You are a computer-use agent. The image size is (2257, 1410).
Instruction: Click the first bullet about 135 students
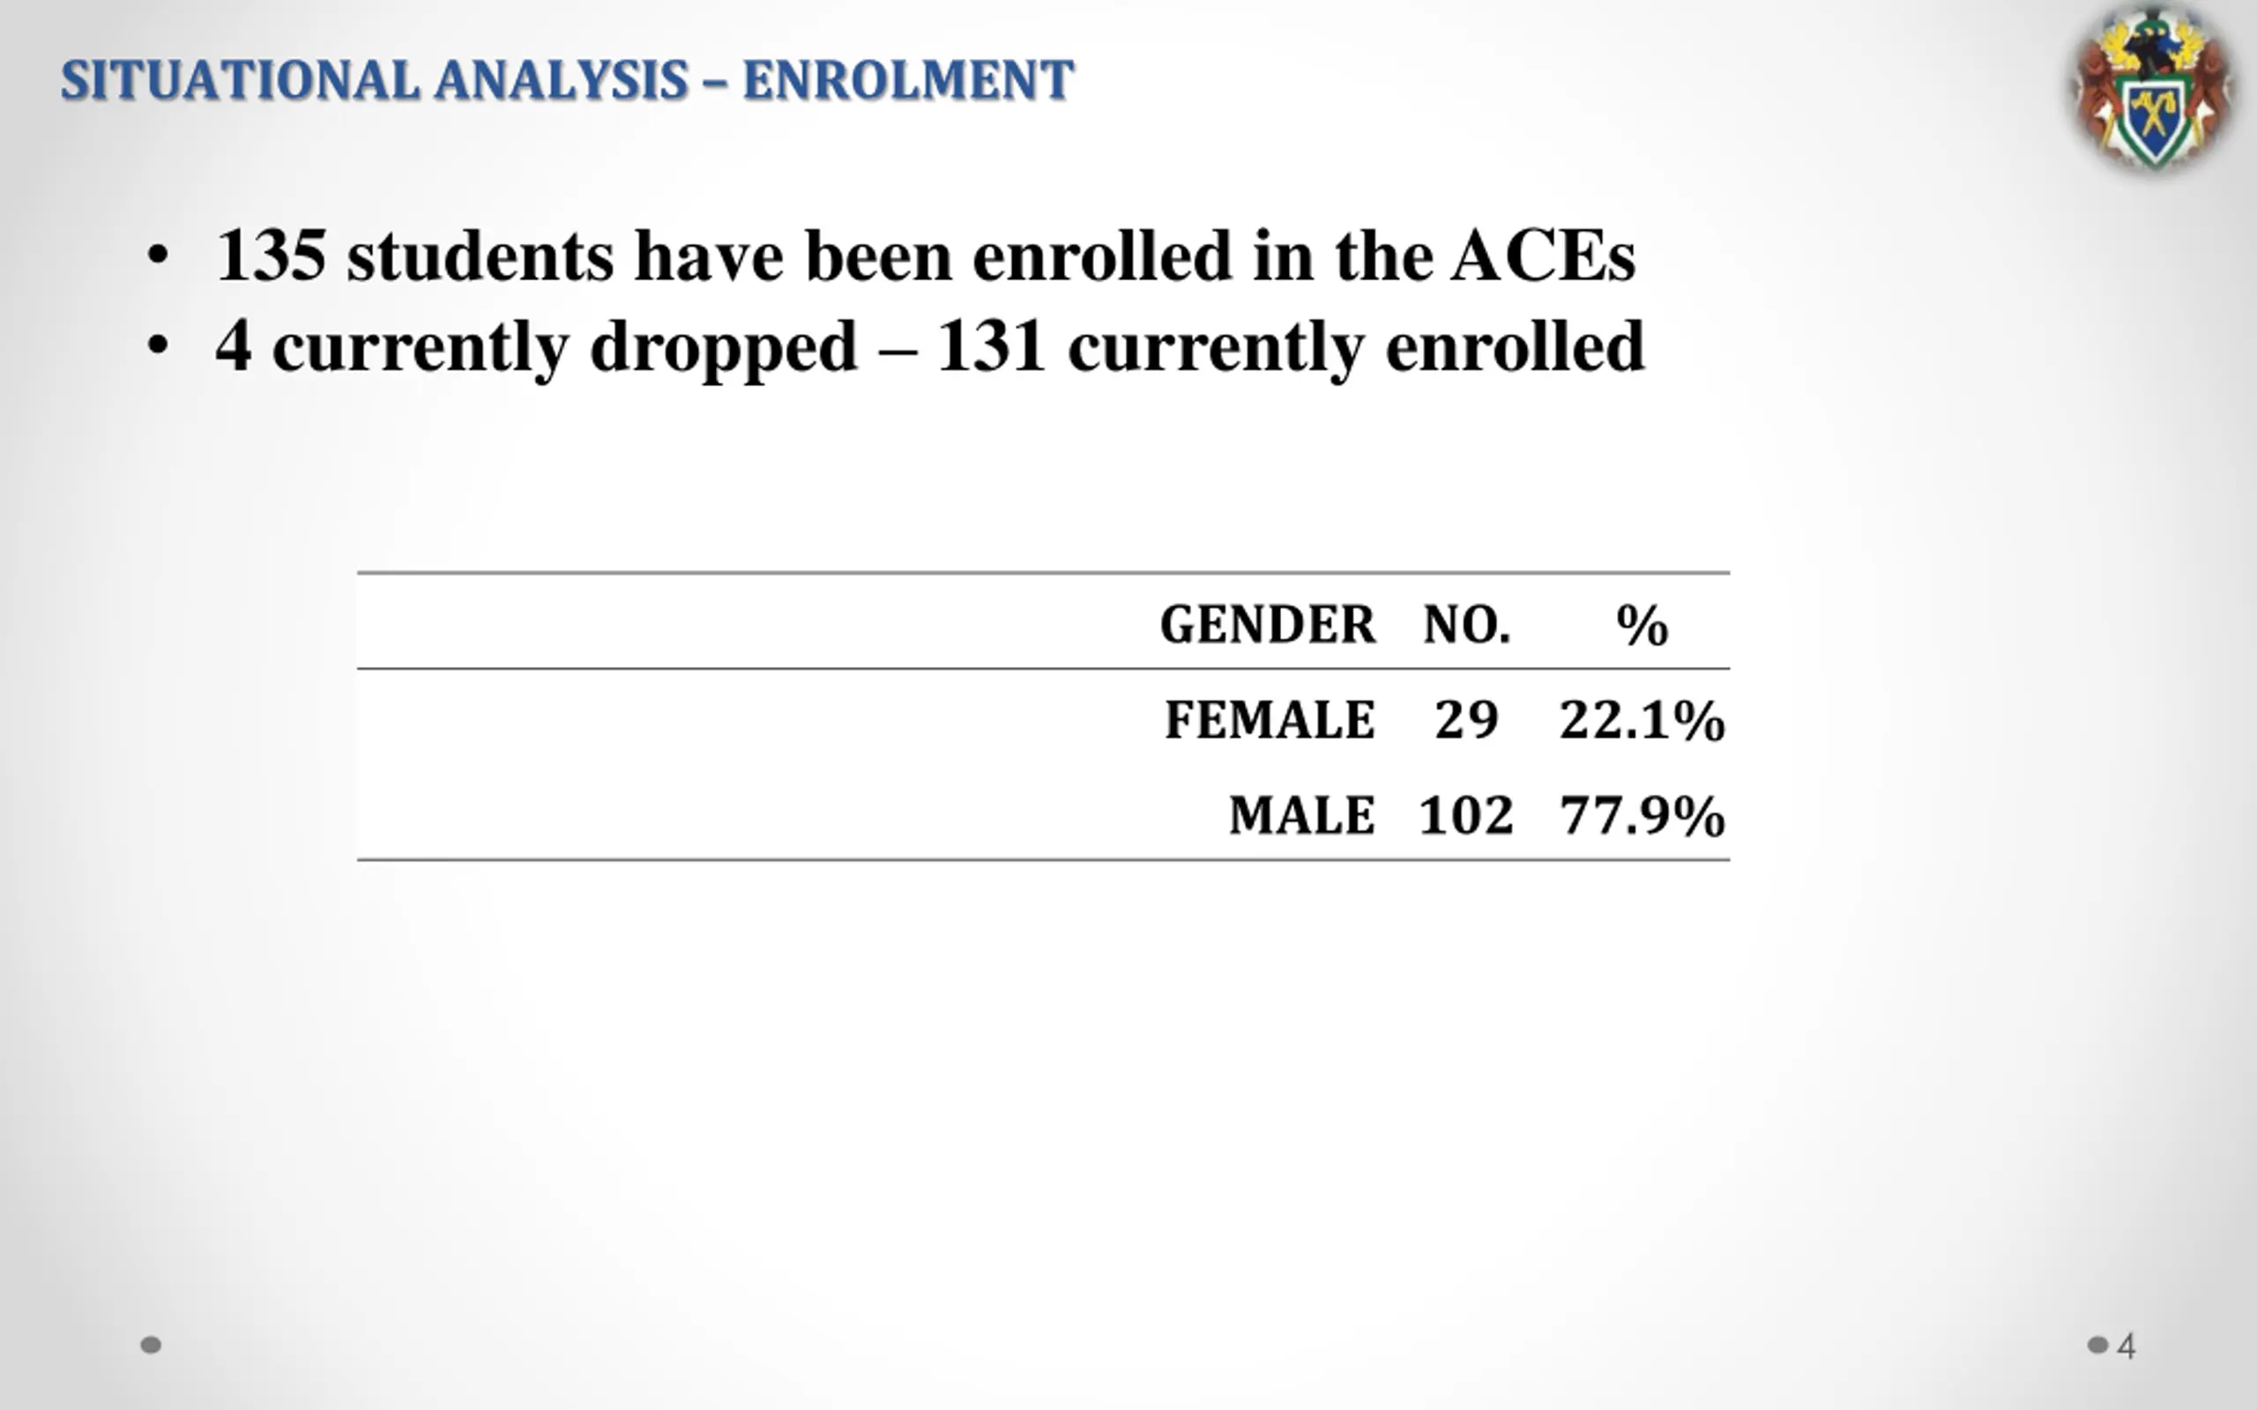click(925, 255)
